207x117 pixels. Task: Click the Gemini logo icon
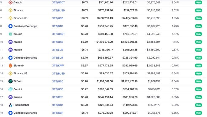(x=10, y=89)
